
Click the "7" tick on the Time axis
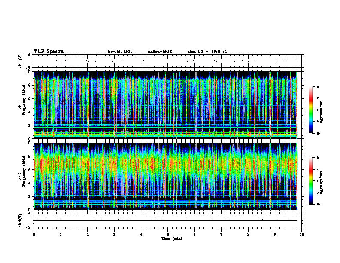click(x=222, y=235)
